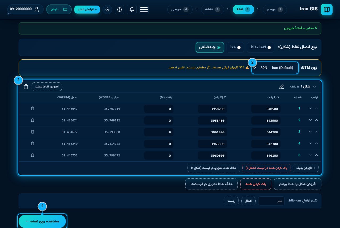The height and width of the screenshot is (228, 340).
Task: Move point 3 down with arrow
Action: pyautogui.click(x=310, y=132)
